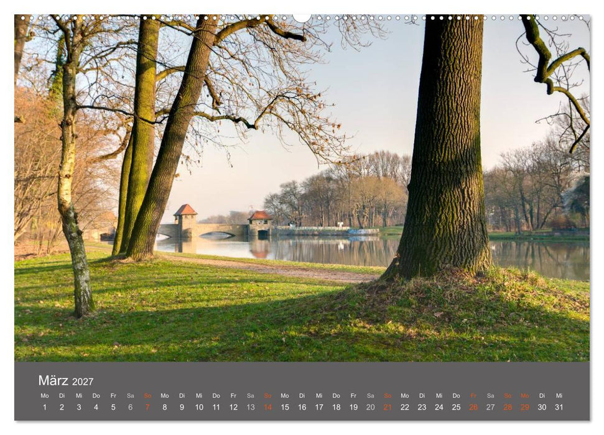Select date 23 in calendar strip
The image size is (604, 435).
tap(422, 407)
